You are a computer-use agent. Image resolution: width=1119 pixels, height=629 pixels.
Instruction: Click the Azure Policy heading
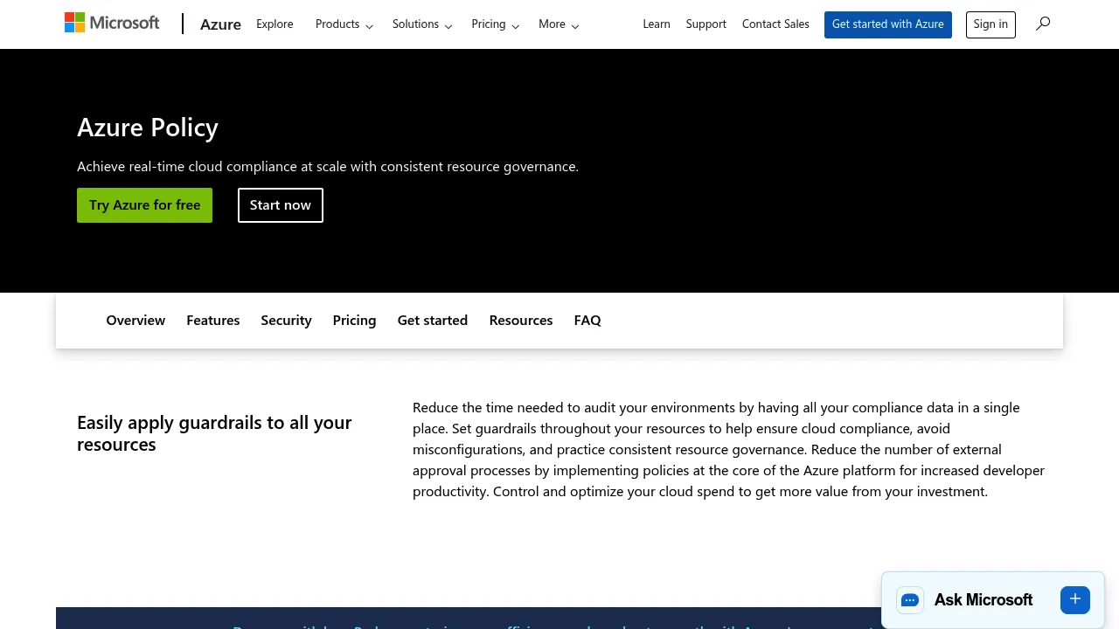click(x=148, y=128)
